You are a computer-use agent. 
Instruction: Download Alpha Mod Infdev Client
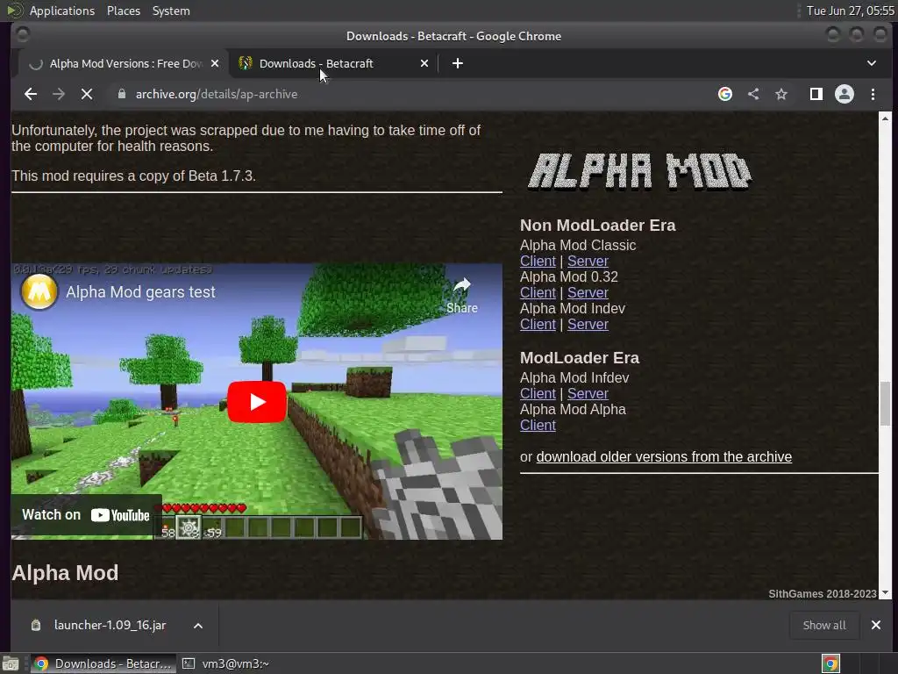click(538, 393)
